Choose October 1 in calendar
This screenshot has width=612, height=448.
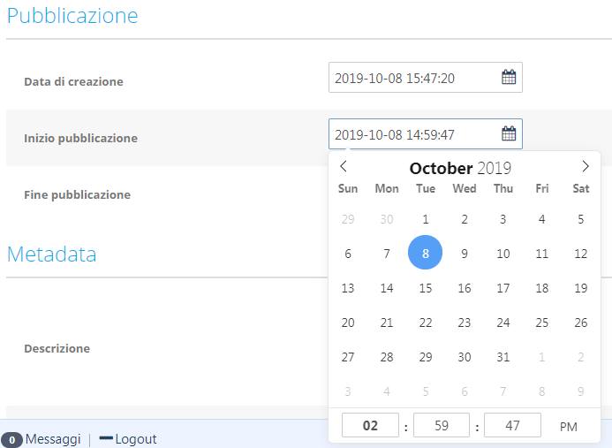click(426, 219)
